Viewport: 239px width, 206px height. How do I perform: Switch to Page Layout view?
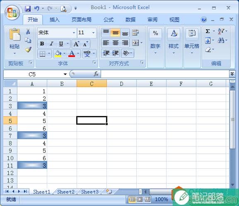tap(140, 199)
